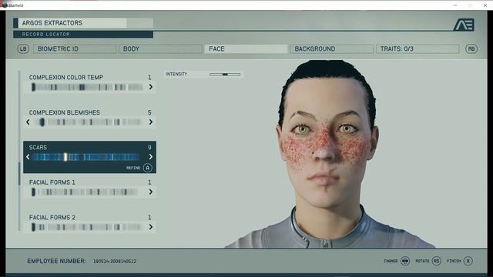Advance Facial Forms 2 with right arrow

click(151, 227)
